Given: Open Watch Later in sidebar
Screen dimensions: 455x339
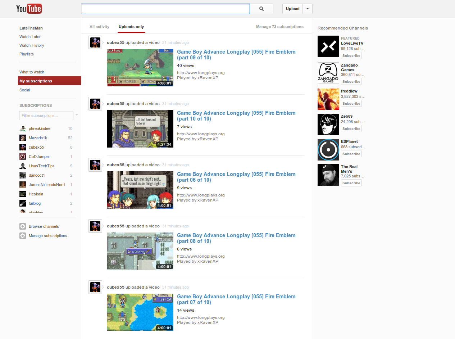Looking at the screenshot, I should tap(30, 37).
